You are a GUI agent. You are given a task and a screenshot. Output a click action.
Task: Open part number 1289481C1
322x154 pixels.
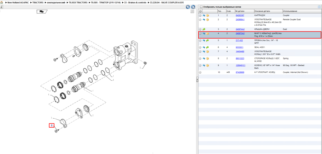click(x=241, y=65)
